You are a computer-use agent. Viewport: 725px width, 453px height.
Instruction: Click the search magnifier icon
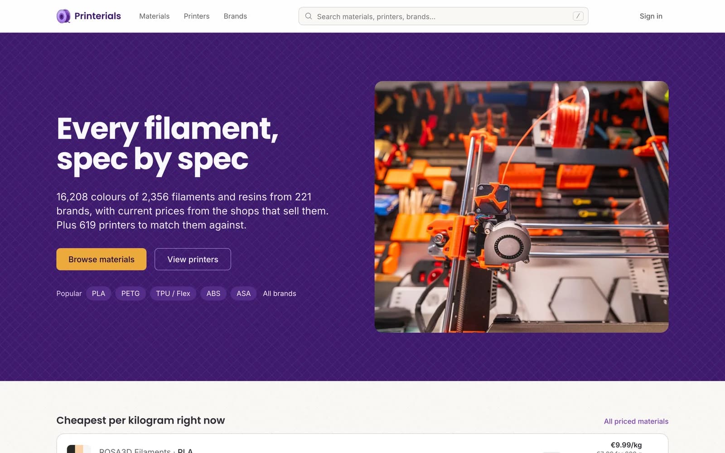click(309, 16)
